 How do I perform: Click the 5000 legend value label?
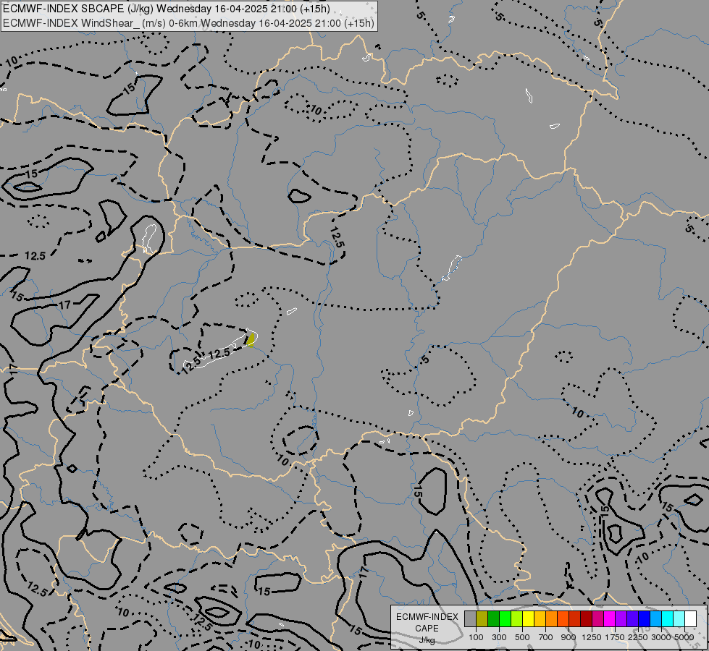(x=684, y=637)
